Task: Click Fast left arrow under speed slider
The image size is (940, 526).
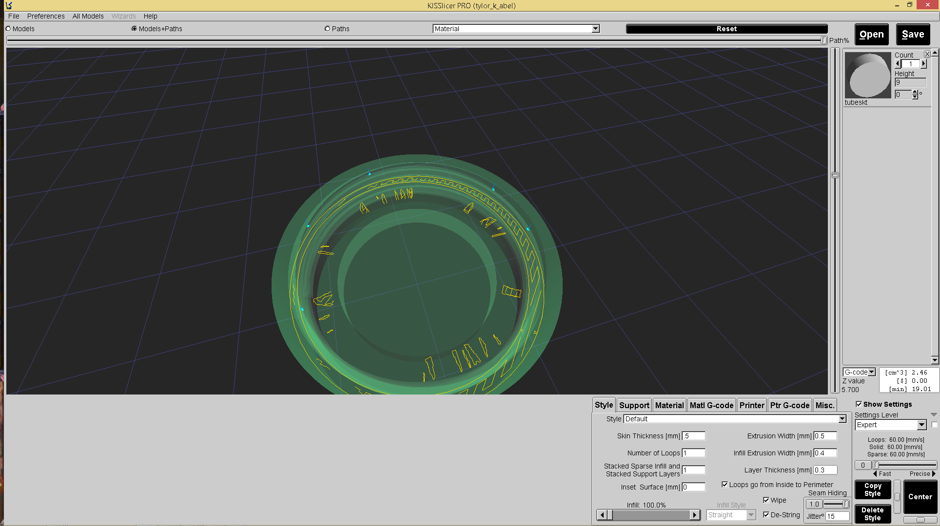Action: point(875,473)
